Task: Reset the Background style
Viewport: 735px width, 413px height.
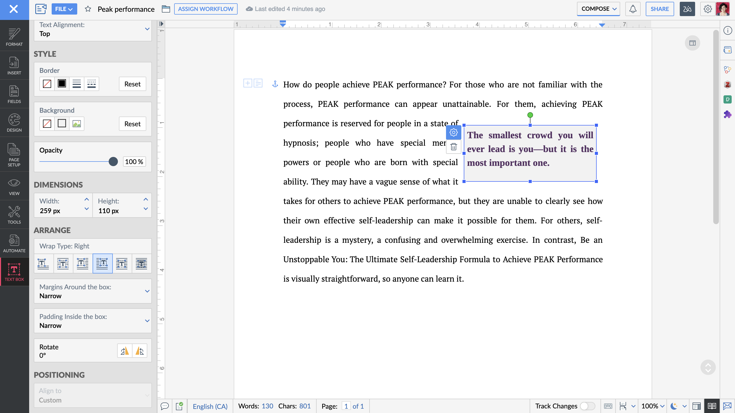Action: pos(132,123)
